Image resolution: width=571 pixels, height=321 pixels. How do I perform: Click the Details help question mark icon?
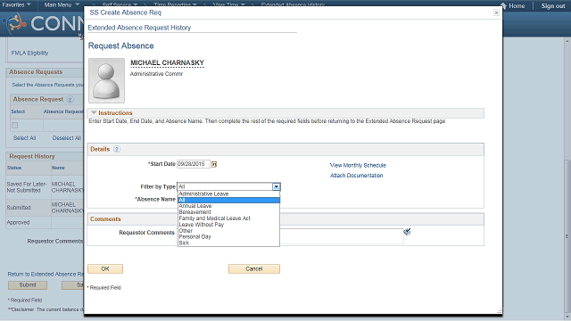[117, 149]
